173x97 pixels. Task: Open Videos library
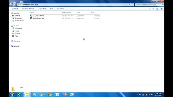17,36
